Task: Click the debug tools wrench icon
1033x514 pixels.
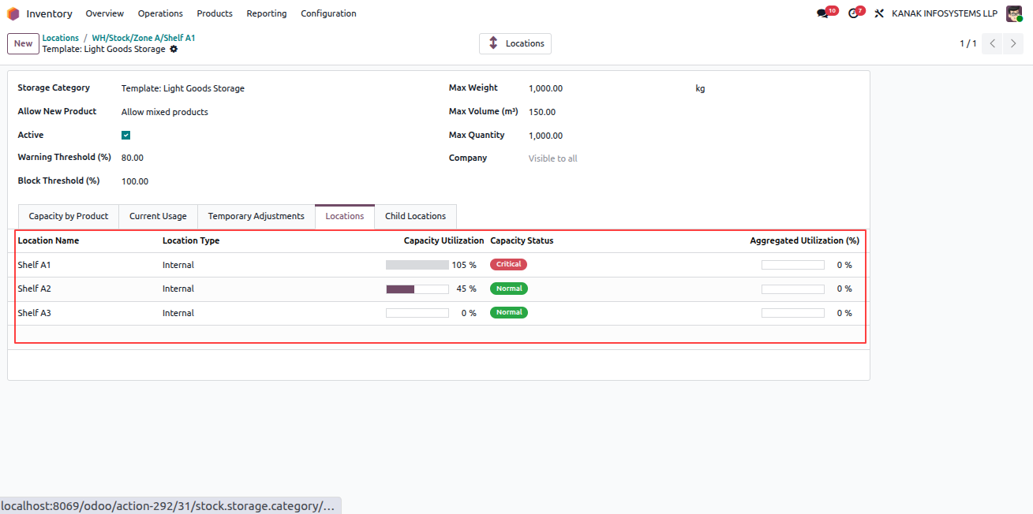Action: click(x=879, y=13)
